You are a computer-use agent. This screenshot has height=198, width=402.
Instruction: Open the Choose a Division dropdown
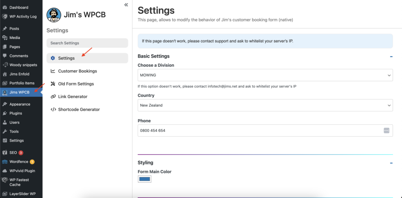pos(265,75)
